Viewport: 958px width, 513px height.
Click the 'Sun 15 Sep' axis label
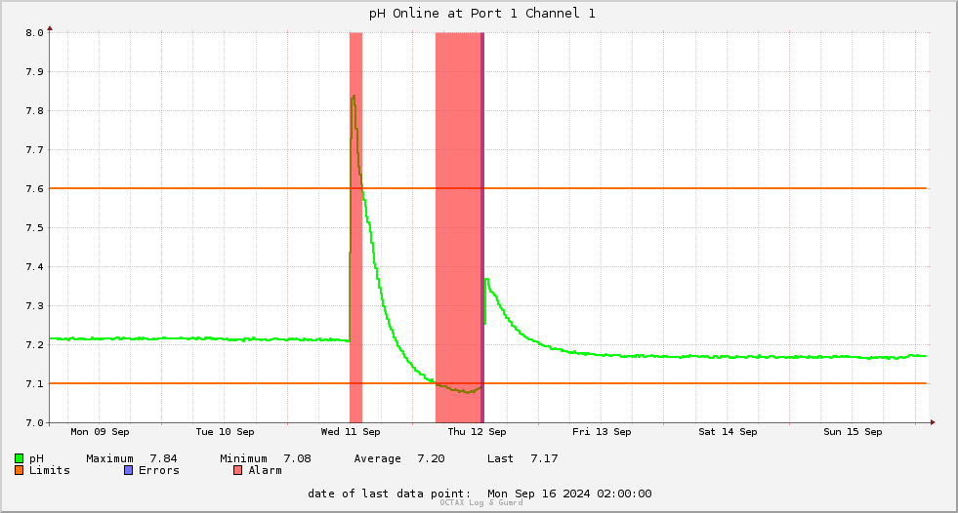tap(853, 432)
